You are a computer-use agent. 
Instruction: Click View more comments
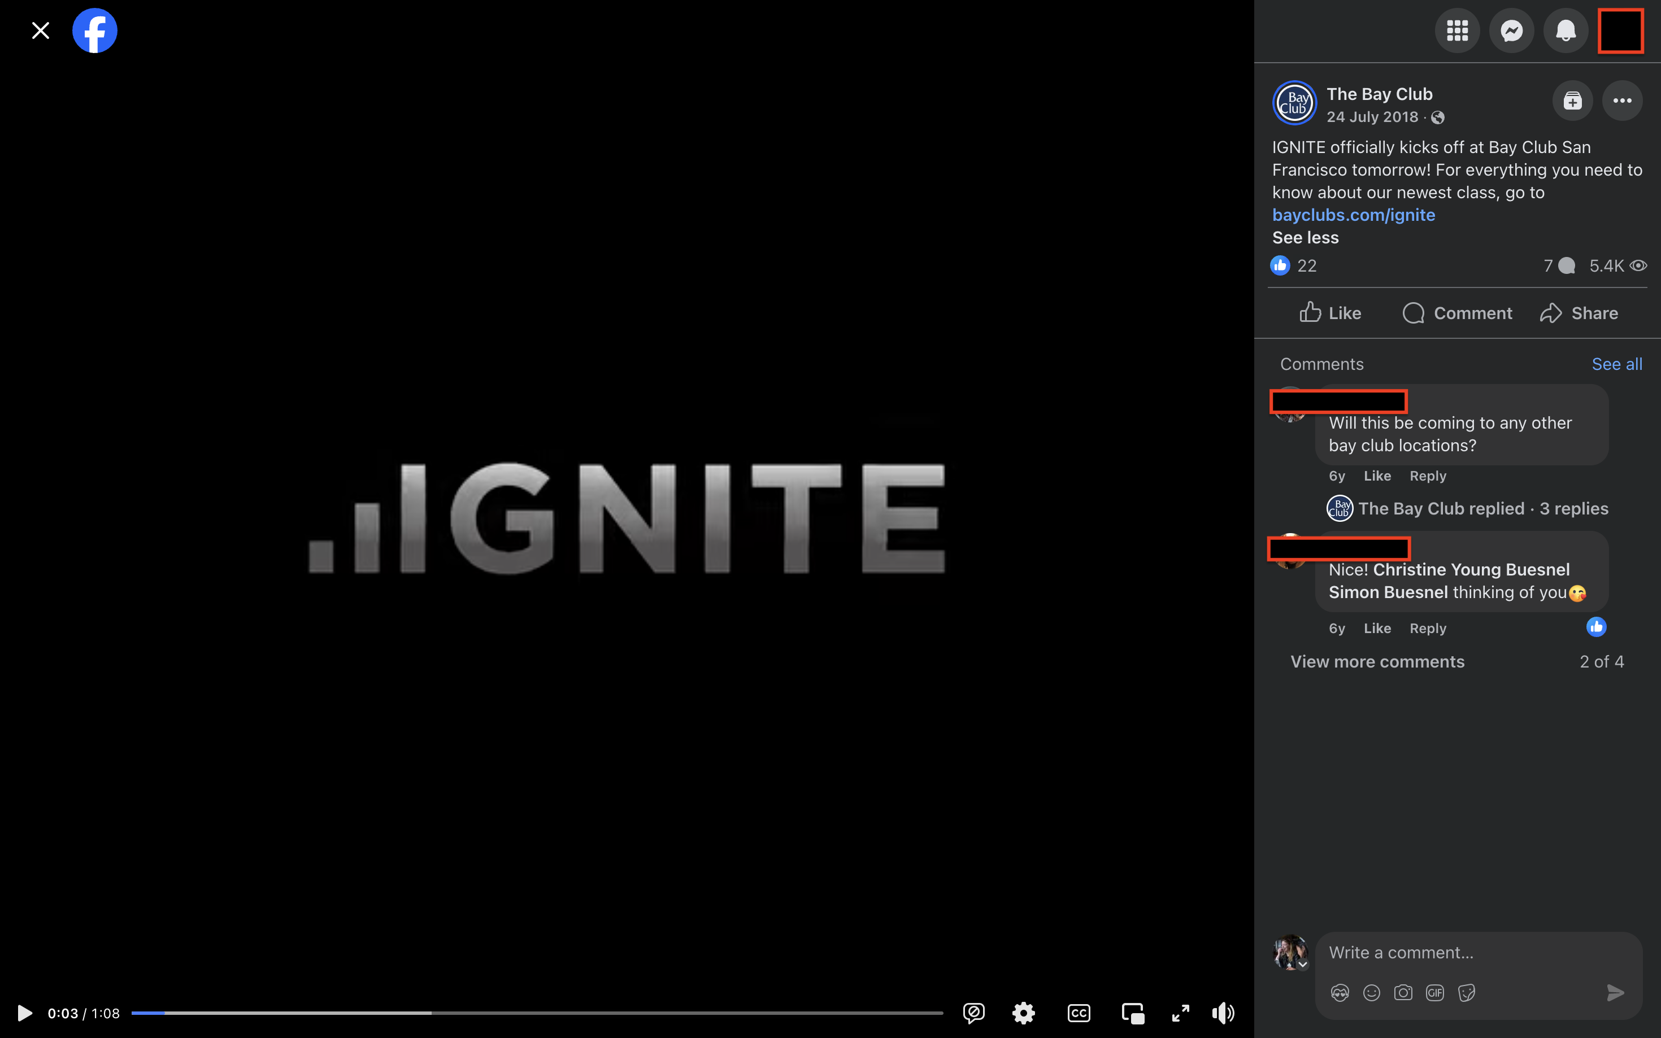1377,662
